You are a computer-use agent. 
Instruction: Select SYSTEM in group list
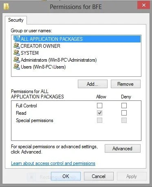click(x=30, y=53)
